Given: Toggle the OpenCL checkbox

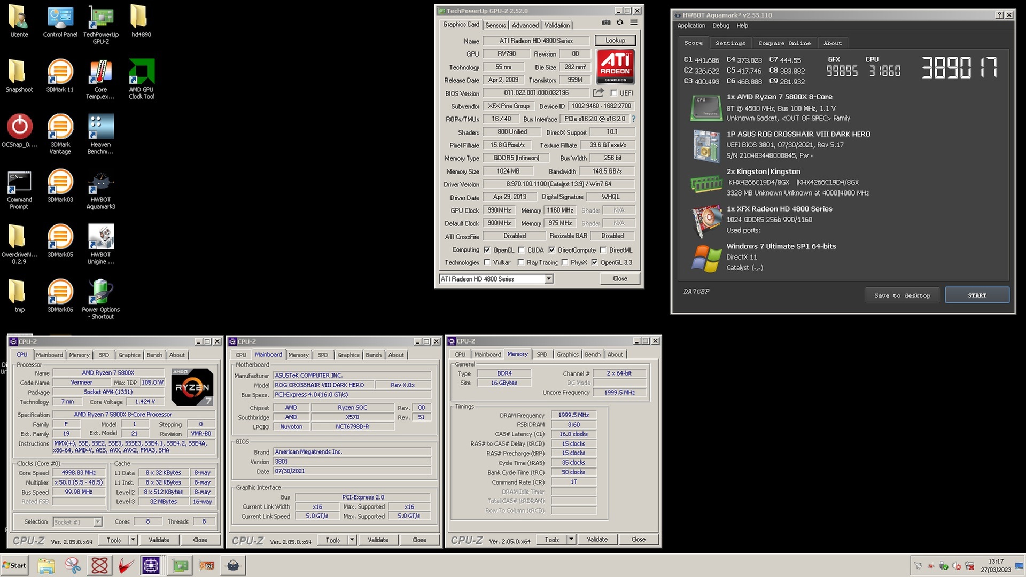Looking at the screenshot, I should click(487, 250).
